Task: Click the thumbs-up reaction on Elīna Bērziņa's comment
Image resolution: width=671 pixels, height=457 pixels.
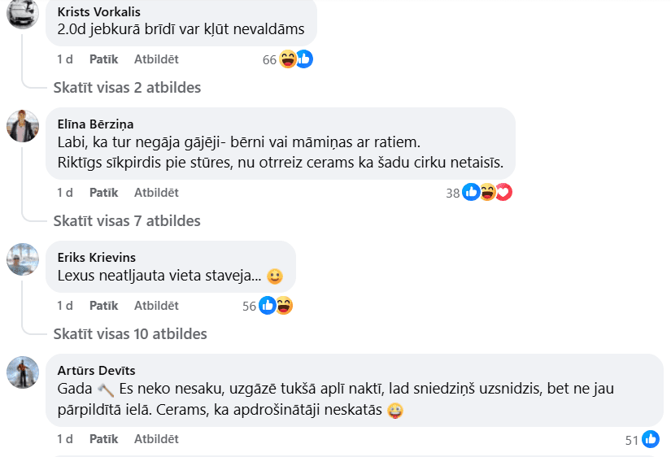Action: pos(471,192)
